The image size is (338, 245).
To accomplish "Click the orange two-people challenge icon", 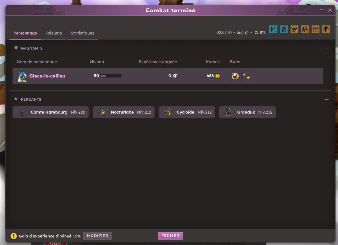I will click(x=305, y=29).
